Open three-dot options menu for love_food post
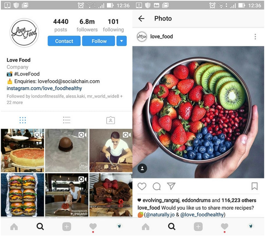The image size is (265, 236). [x=255, y=37]
